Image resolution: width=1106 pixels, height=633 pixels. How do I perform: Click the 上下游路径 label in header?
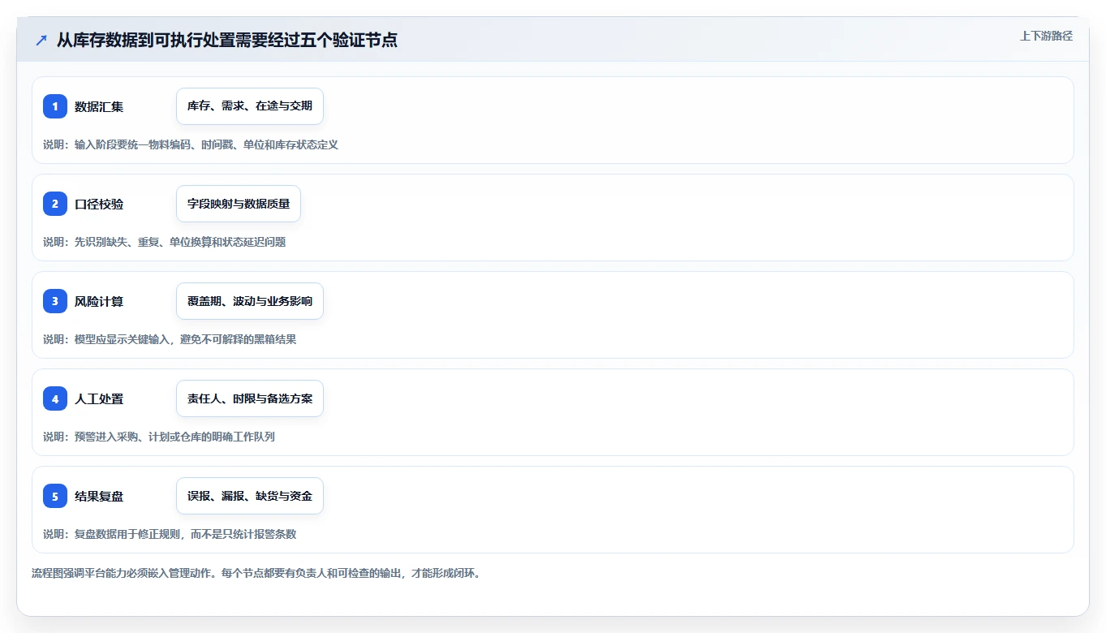pyautogui.click(x=1046, y=36)
